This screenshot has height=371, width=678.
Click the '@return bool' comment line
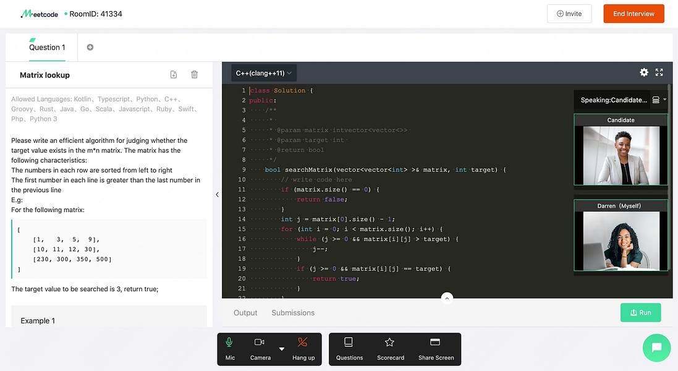(x=300, y=150)
